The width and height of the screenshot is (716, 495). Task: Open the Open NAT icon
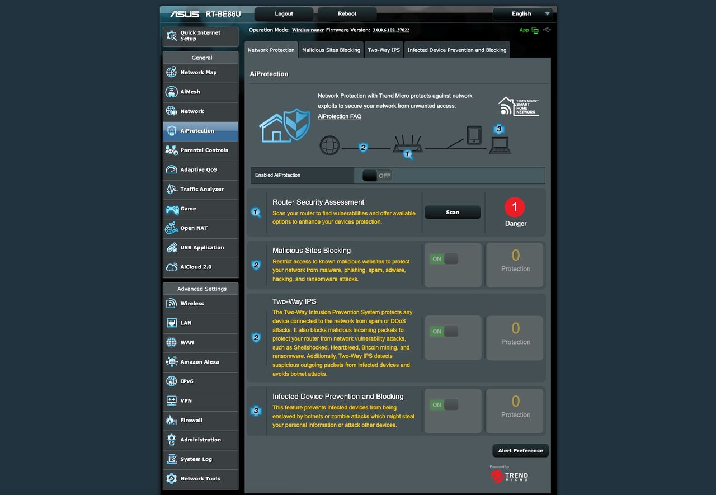pos(172,228)
